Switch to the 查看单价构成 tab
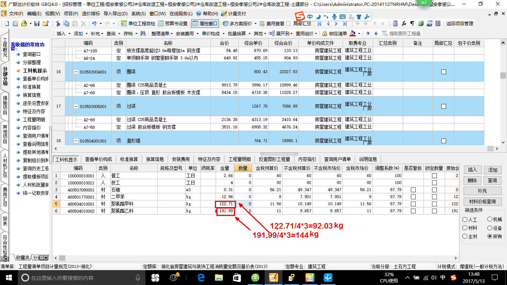 [98, 159]
